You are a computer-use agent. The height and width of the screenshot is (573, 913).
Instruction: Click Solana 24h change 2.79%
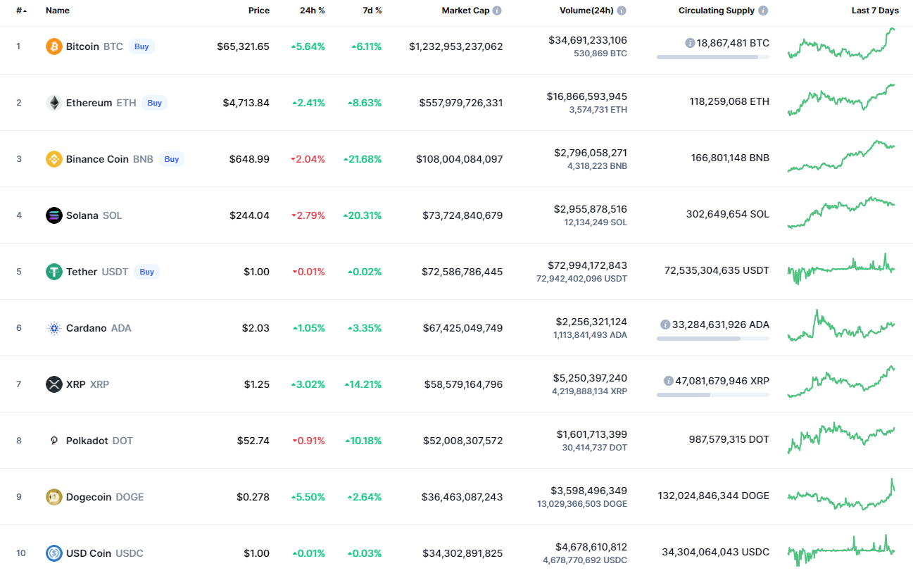tap(308, 215)
